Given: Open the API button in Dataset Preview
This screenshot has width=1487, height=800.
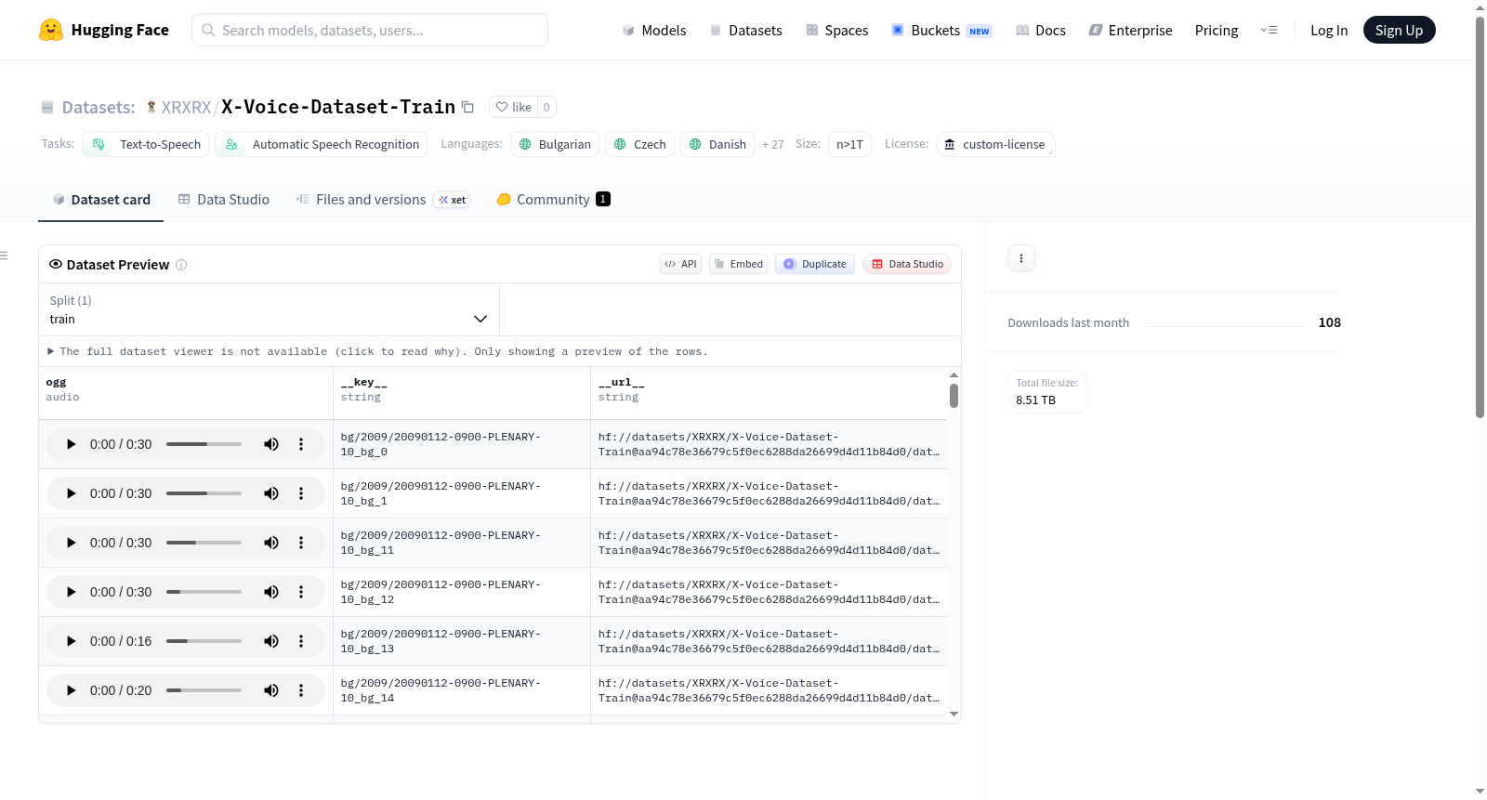Looking at the screenshot, I should tap(680, 264).
